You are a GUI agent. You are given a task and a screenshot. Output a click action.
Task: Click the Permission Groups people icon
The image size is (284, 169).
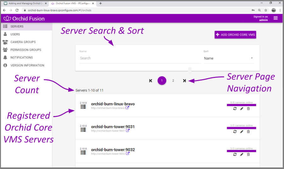click(5, 50)
